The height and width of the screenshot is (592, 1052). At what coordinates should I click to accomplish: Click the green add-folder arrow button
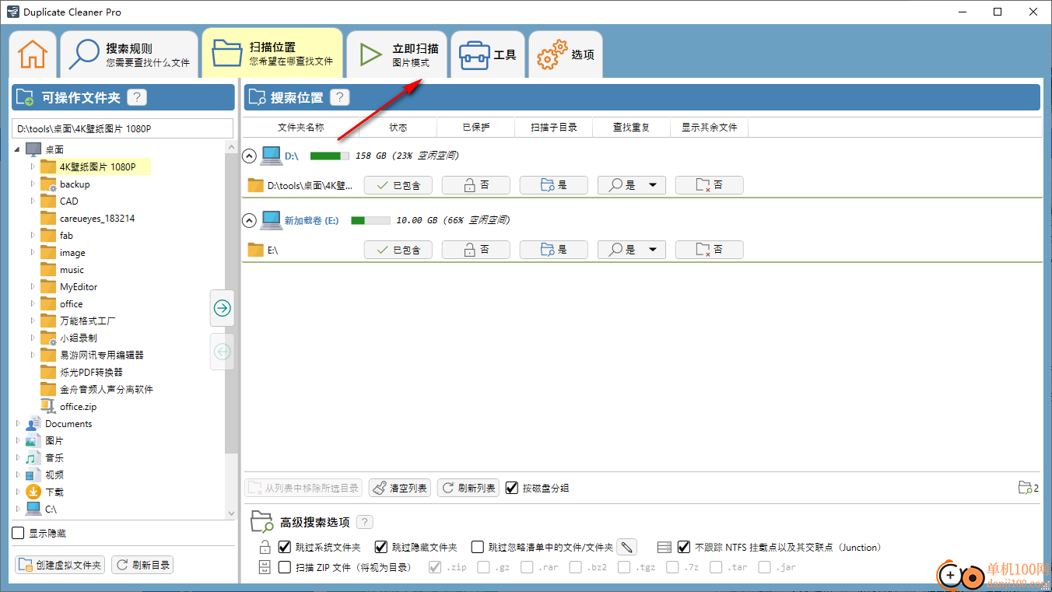tap(222, 308)
